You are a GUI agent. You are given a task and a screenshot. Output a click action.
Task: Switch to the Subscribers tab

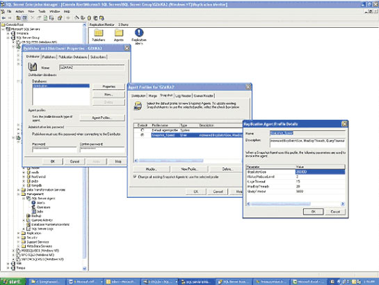click(98, 57)
